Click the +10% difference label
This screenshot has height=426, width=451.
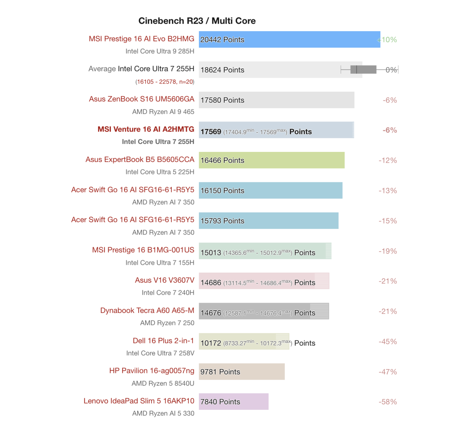[x=389, y=39]
